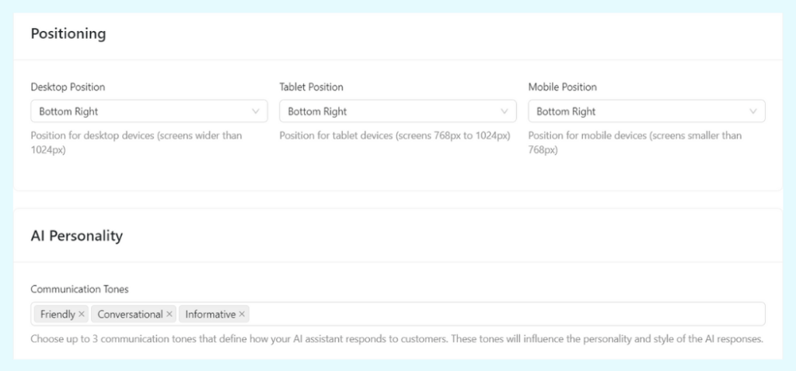The width and height of the screenshot is (796, 371).
Task: Click the Mobile Position chevron arrow
Action: pos(752,111)
